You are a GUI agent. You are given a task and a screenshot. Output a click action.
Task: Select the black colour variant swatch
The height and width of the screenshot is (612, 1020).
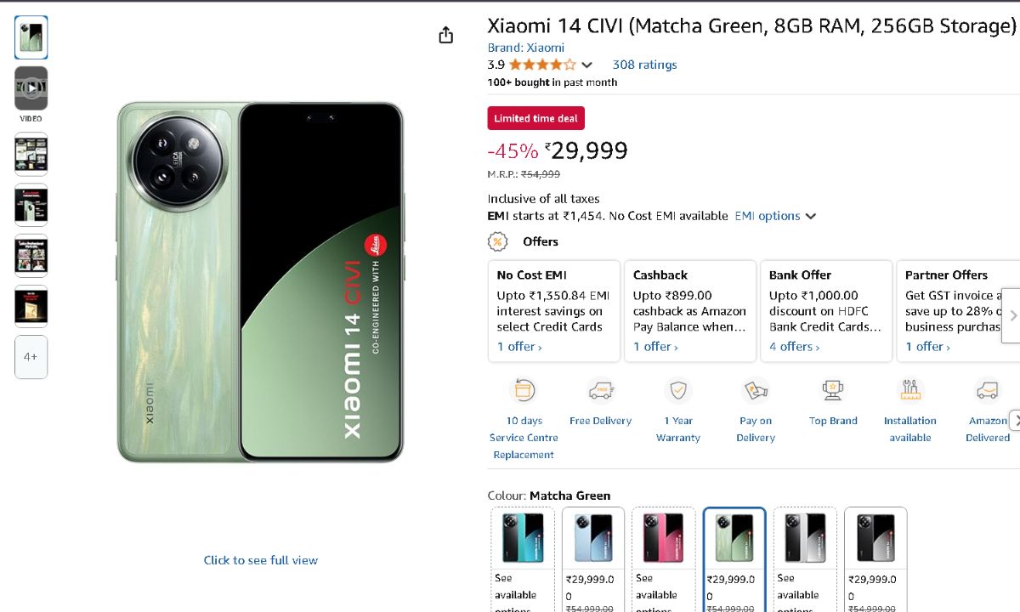pos(875,539)
